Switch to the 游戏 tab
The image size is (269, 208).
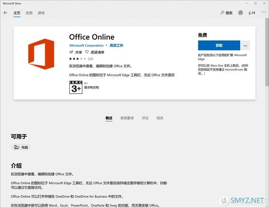pyautogui.click(x=41, y=13)
